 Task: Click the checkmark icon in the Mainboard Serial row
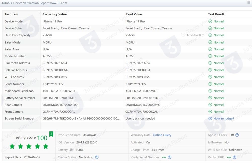pos(210,91)
